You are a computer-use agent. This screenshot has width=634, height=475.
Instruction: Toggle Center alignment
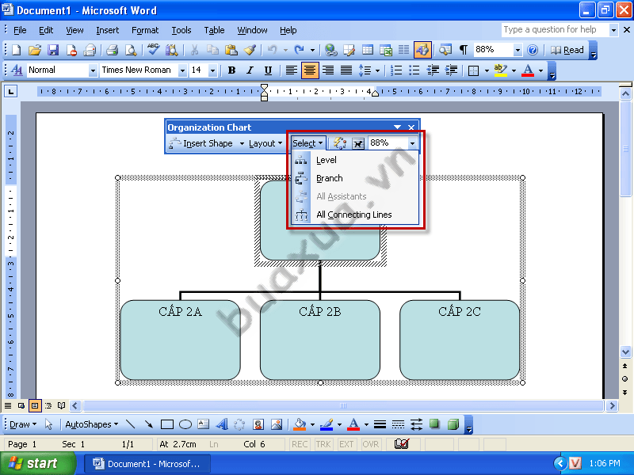[310, 70]
